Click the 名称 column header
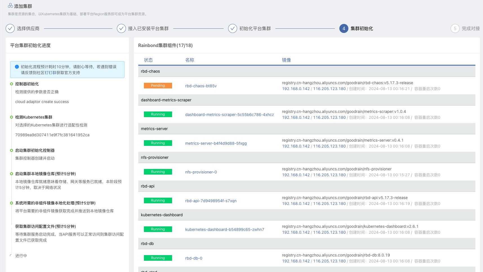The height and width of the screenshot is (272, 483). [190, 60]
